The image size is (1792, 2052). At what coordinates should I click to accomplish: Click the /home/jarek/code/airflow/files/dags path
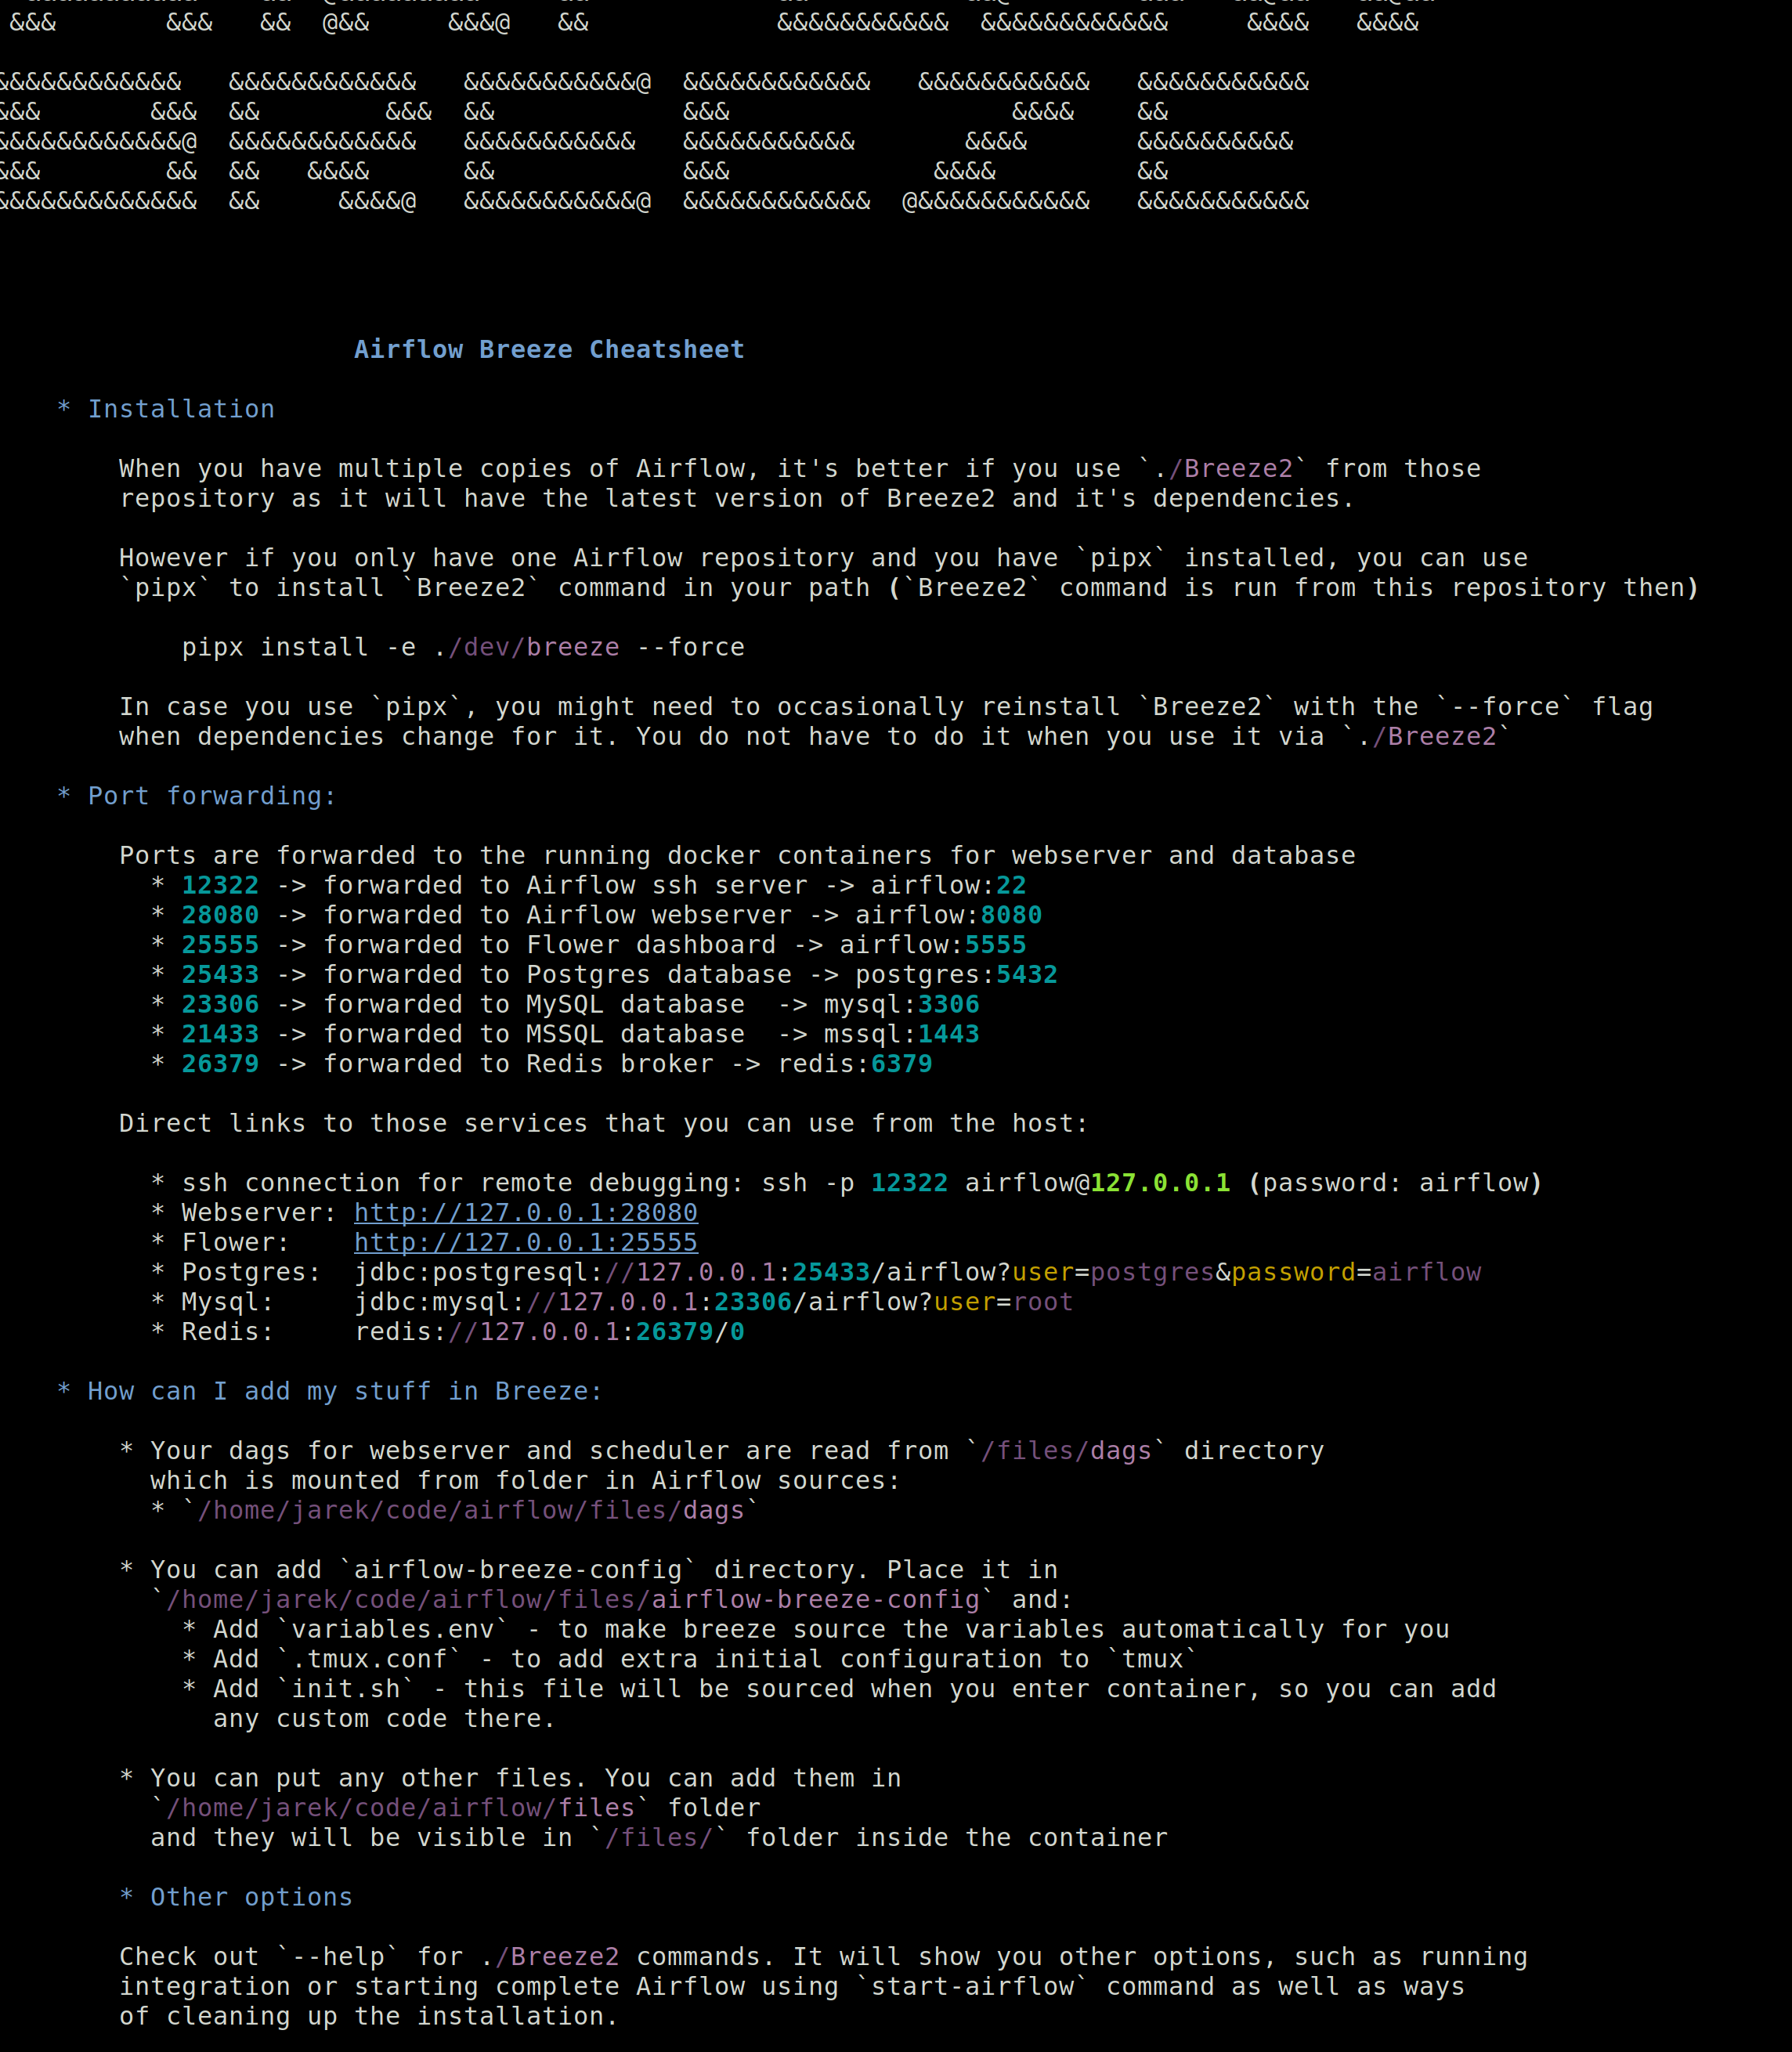coord(470,1510)
